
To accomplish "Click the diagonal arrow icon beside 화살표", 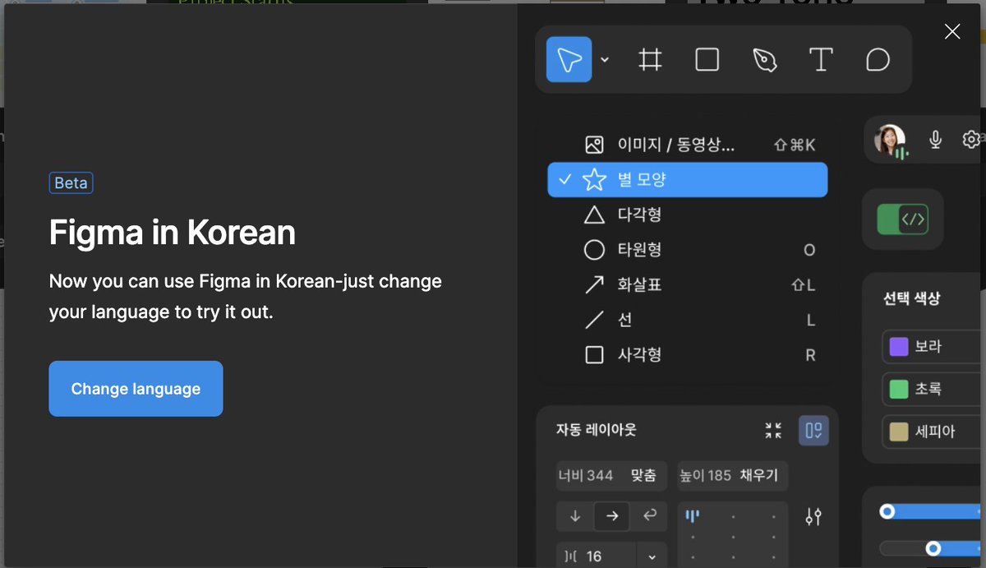I will tap(594, 284).
